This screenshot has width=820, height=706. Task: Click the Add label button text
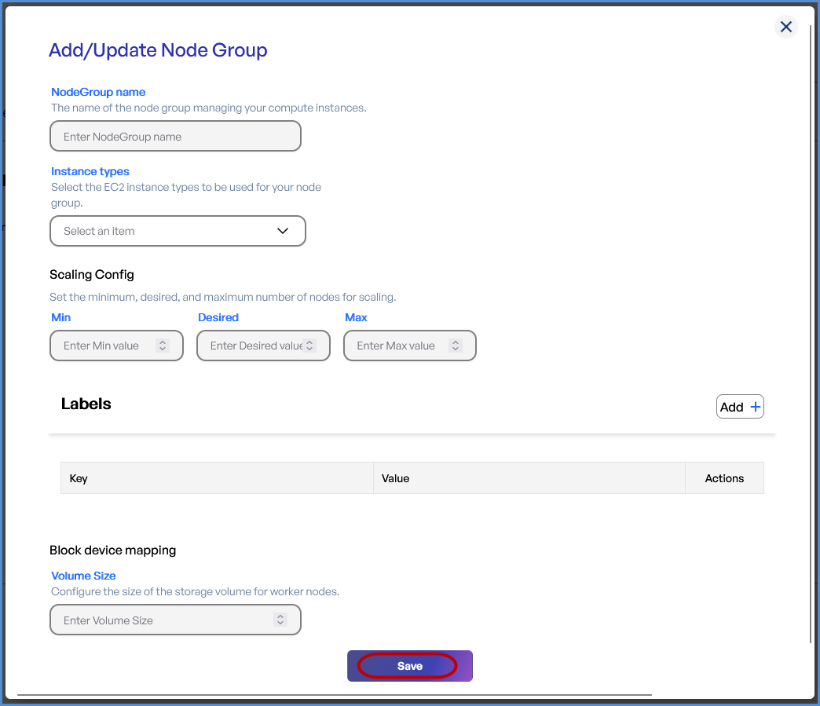[x=731, y=407]
